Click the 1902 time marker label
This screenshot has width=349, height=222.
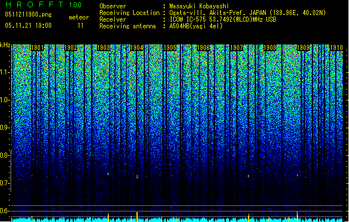click(70, 48)
